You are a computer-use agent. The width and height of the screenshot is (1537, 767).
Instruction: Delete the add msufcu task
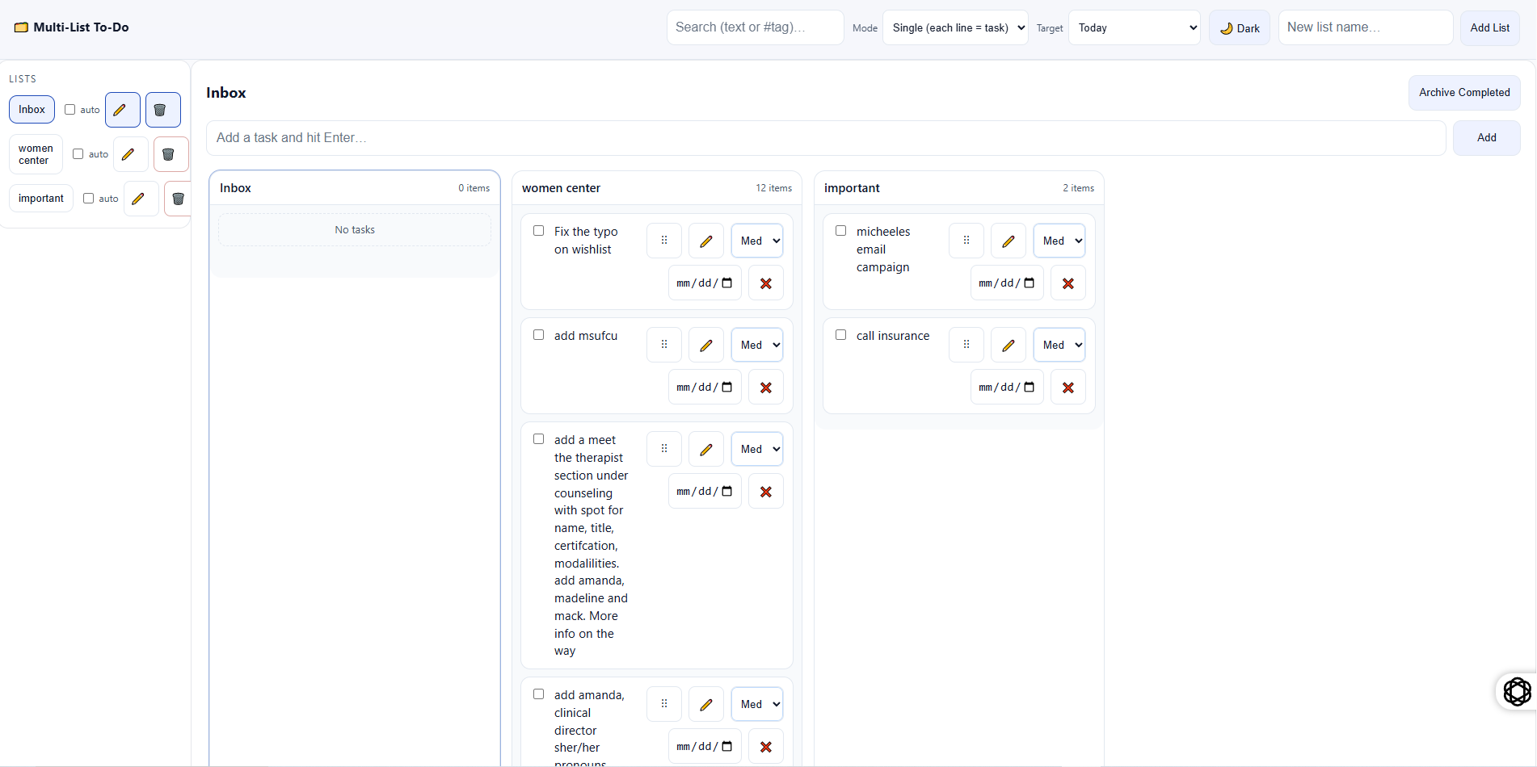coord(766,388)
